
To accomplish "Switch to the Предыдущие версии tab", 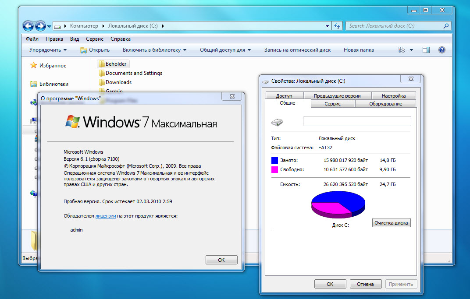I will point(337,96).
